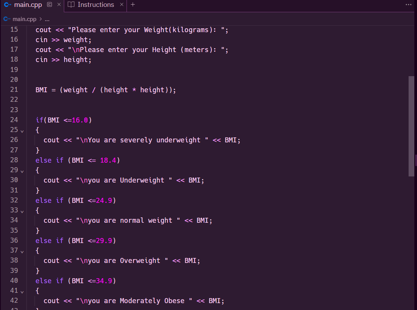Collapse the code block at line 25
Screen dimensions: 417x310
point(22,131)
